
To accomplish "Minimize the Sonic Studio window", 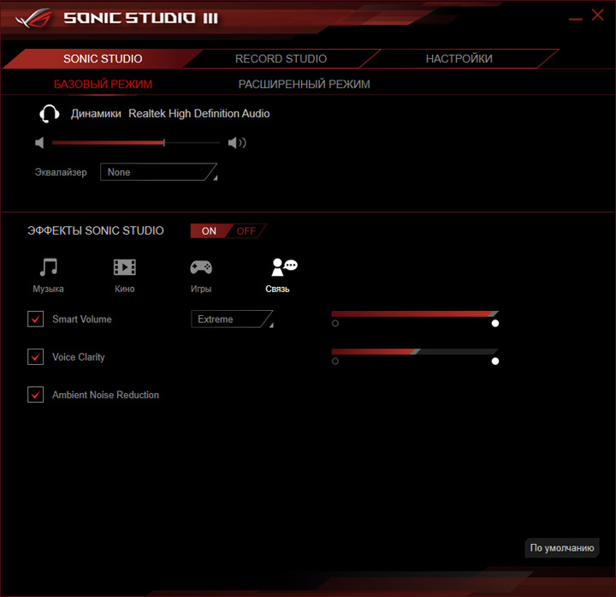I will 576,19.
